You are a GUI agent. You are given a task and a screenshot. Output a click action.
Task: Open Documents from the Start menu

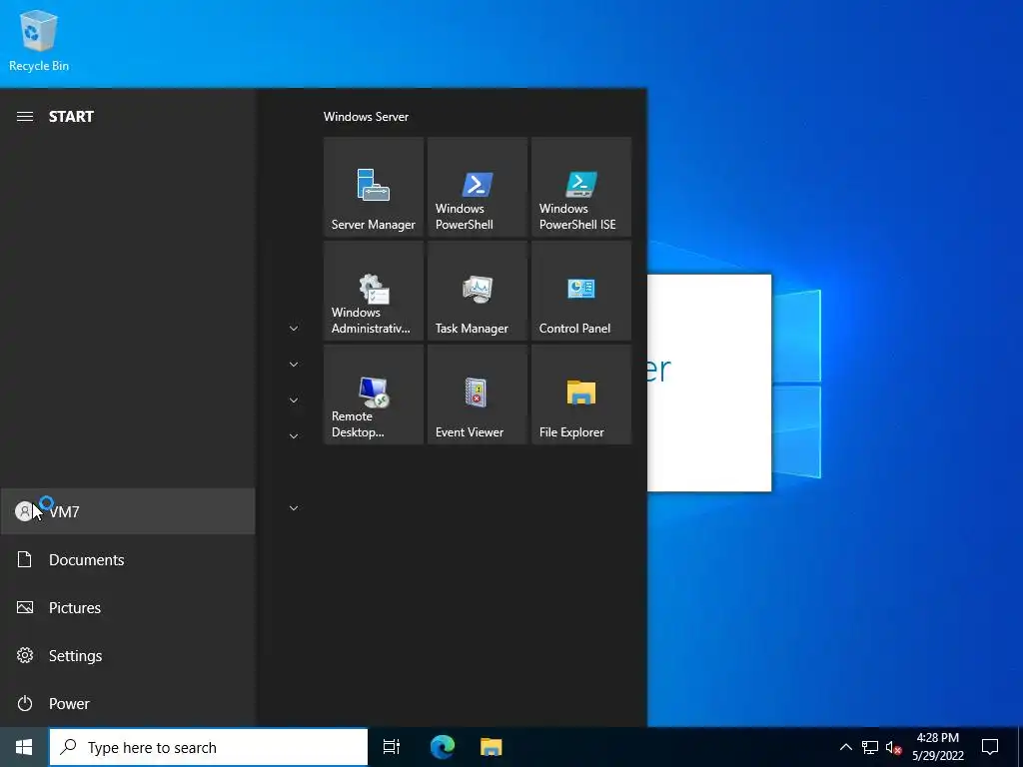point(128,559)
